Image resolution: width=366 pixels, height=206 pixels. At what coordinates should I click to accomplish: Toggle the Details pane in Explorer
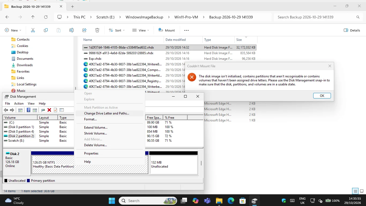pyautogui.click(x=352, y=30)
